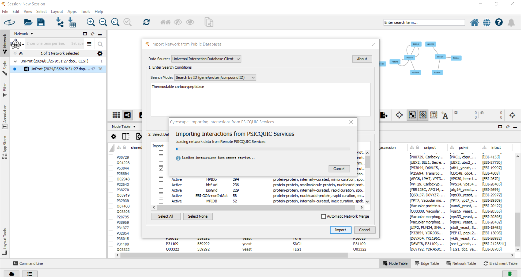521x277 pixels.
Task: Uncheck the ticked import checkbox
Action: point(161,169)
